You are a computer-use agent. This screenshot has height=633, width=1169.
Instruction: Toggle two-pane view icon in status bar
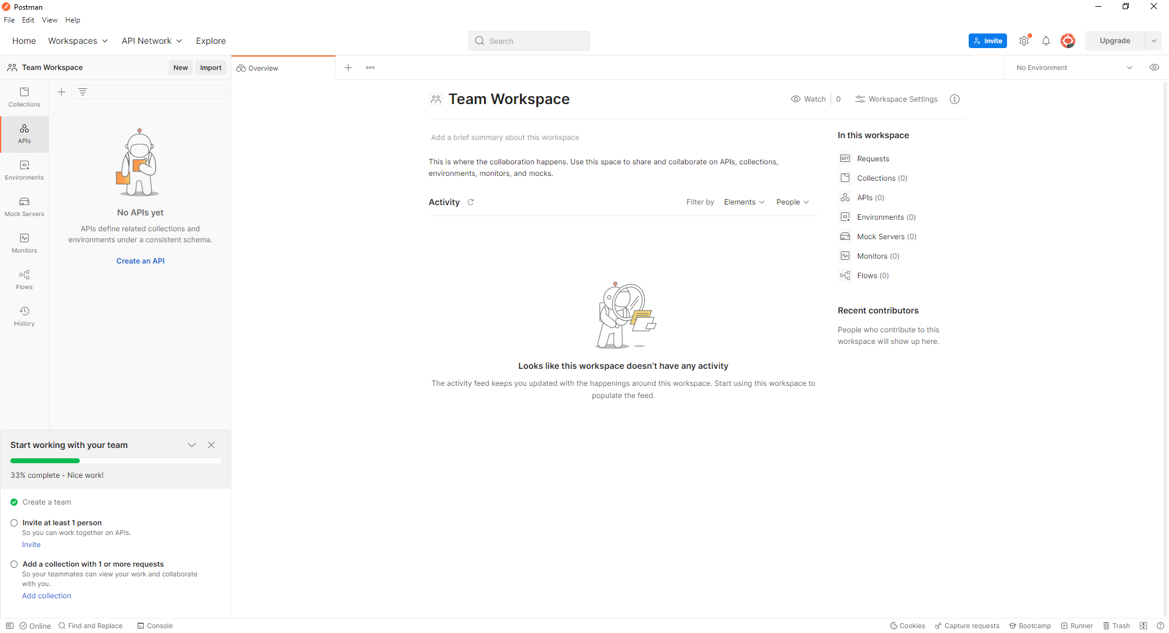point(1143,626)
